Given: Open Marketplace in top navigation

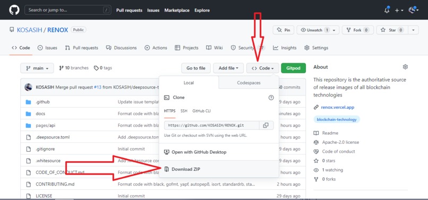Looking at the screenshot, I should point(177,10).
